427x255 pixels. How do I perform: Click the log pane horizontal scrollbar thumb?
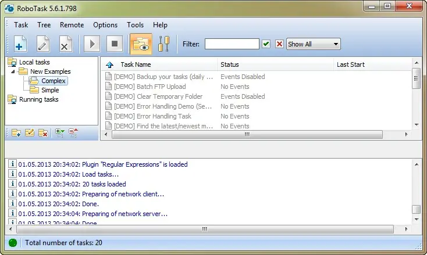[205, 229]
